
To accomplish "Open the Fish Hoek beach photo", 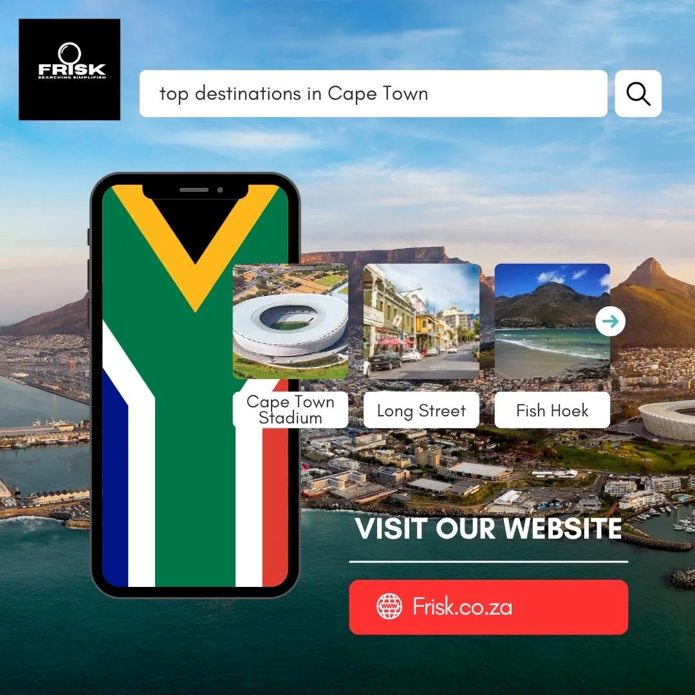I will pyautogui.click(x=552, y=321).
